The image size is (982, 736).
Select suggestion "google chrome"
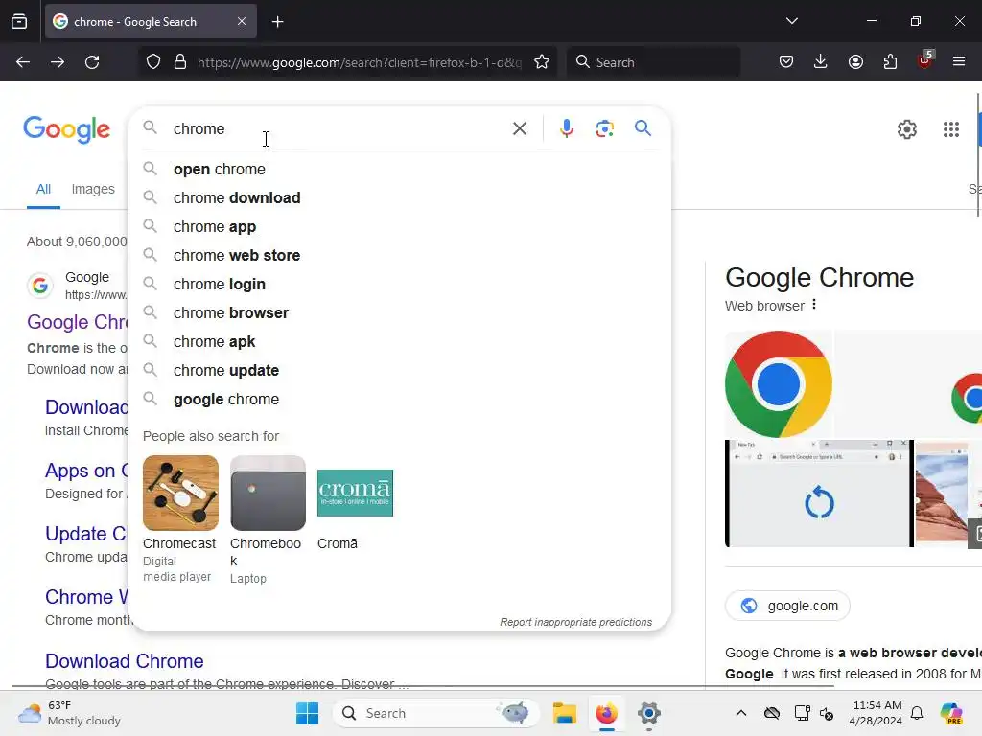click(400, 400)
